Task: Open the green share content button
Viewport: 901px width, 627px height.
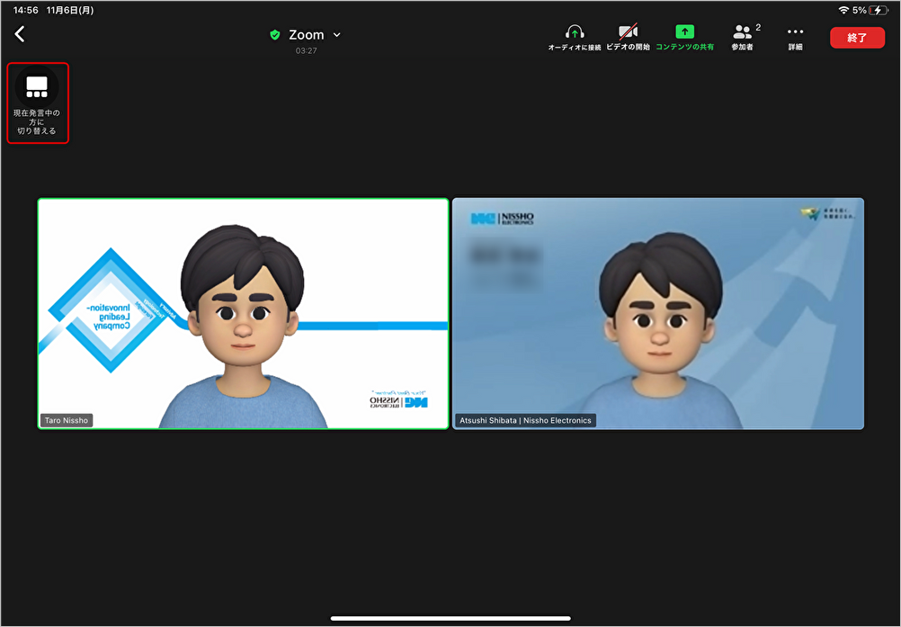Action: point(684,38)
